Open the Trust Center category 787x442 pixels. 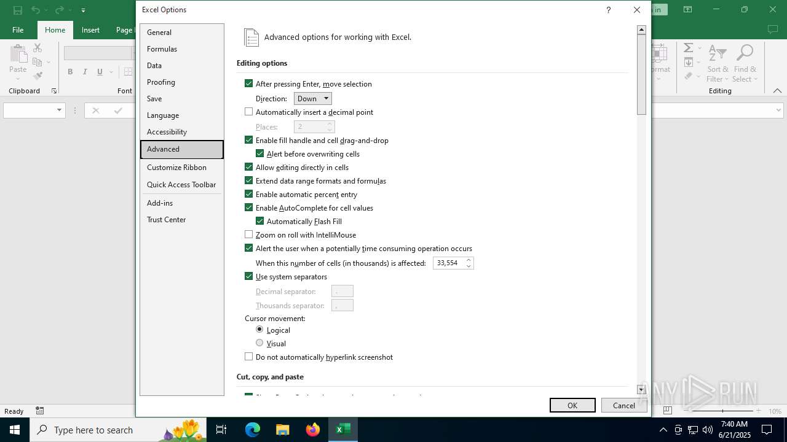[x=182, y=219]
